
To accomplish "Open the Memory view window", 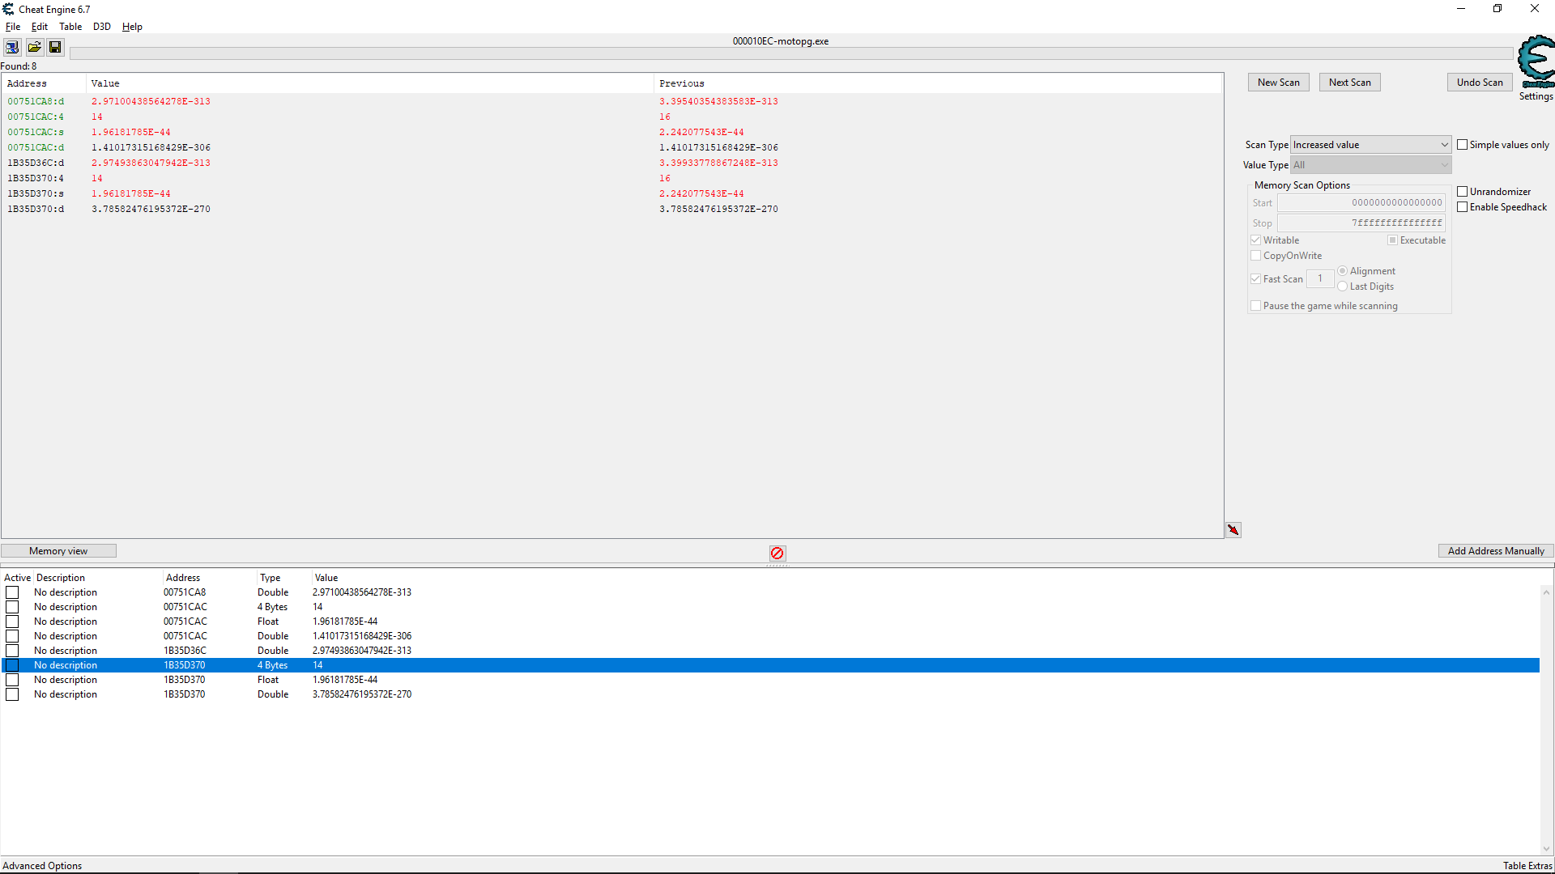I will [58, 550].
